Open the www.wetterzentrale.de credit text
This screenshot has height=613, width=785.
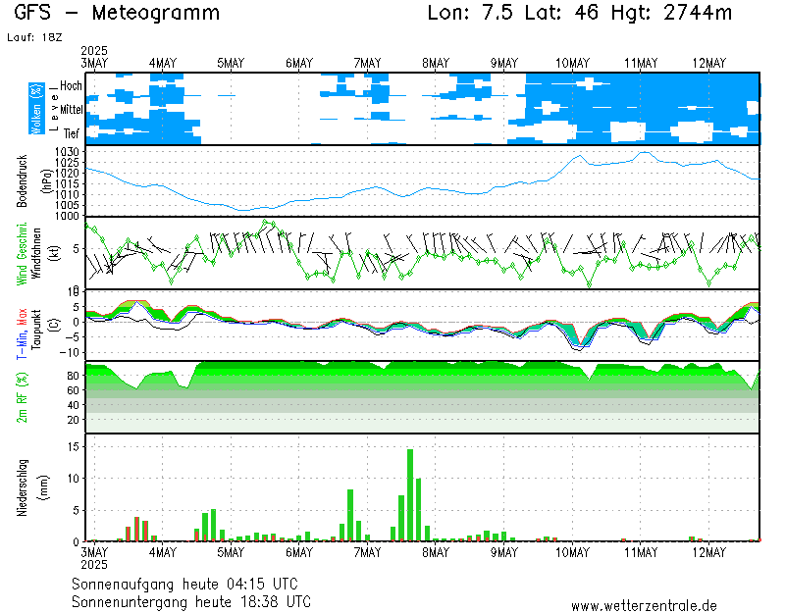click(x=644, y=606)
